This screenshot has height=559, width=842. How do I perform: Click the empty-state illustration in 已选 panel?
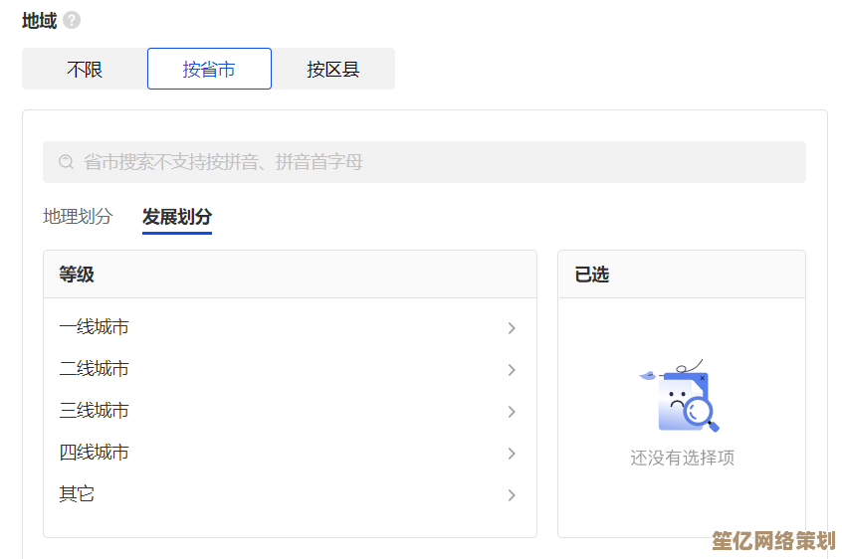tap(681, 396)
